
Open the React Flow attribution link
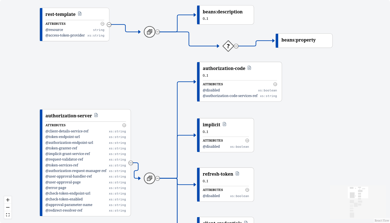pos(381,220)
